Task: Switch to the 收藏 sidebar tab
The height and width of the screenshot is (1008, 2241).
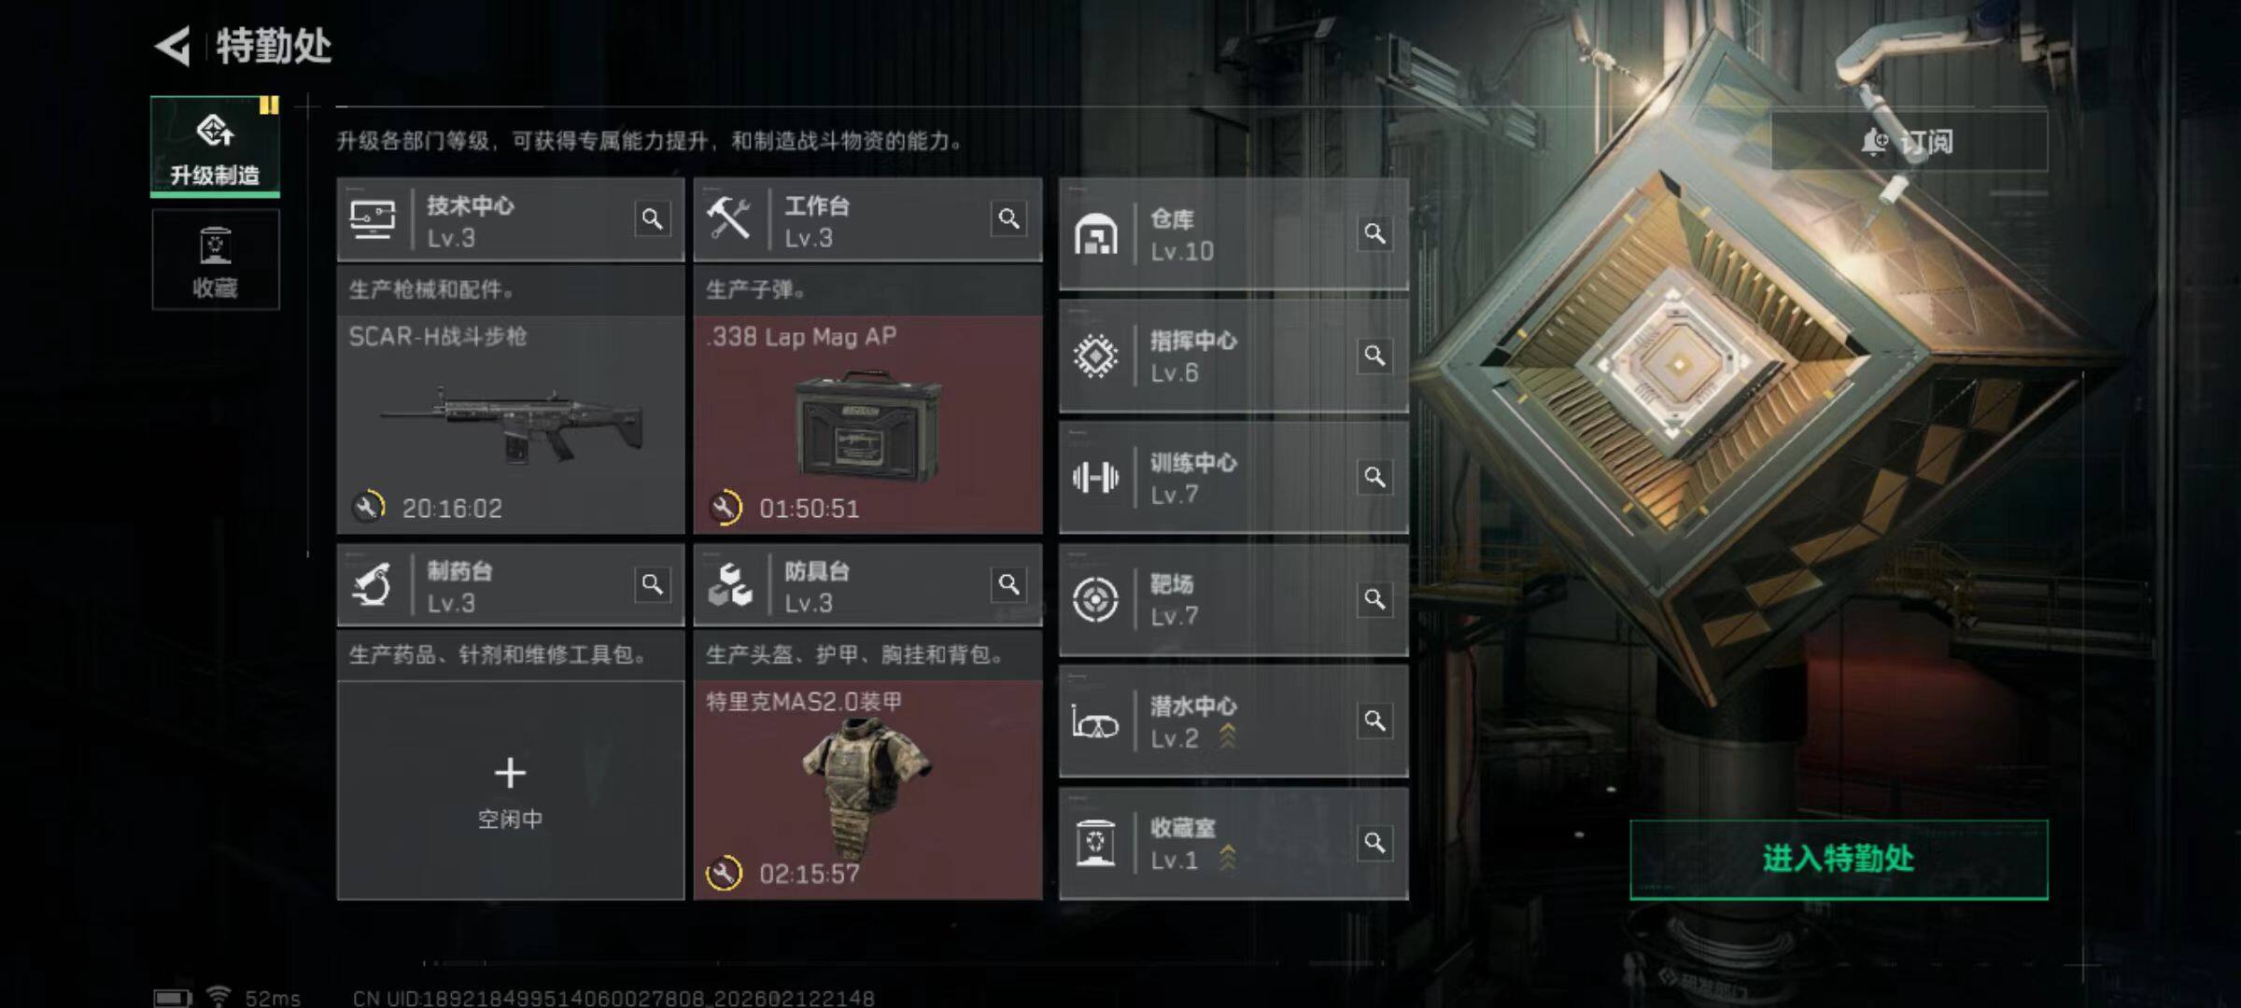Action: 215,260
